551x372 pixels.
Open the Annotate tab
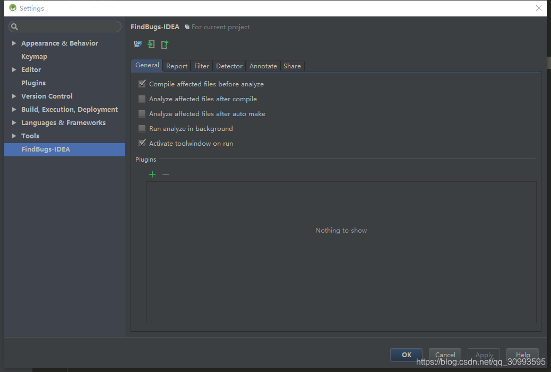[263, 66]
